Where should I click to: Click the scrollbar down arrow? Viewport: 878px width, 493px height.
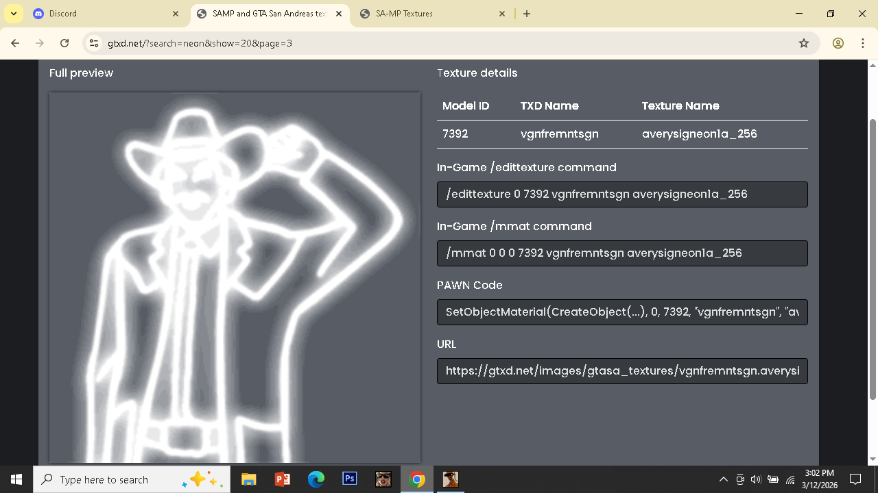(x=873, y=459)
